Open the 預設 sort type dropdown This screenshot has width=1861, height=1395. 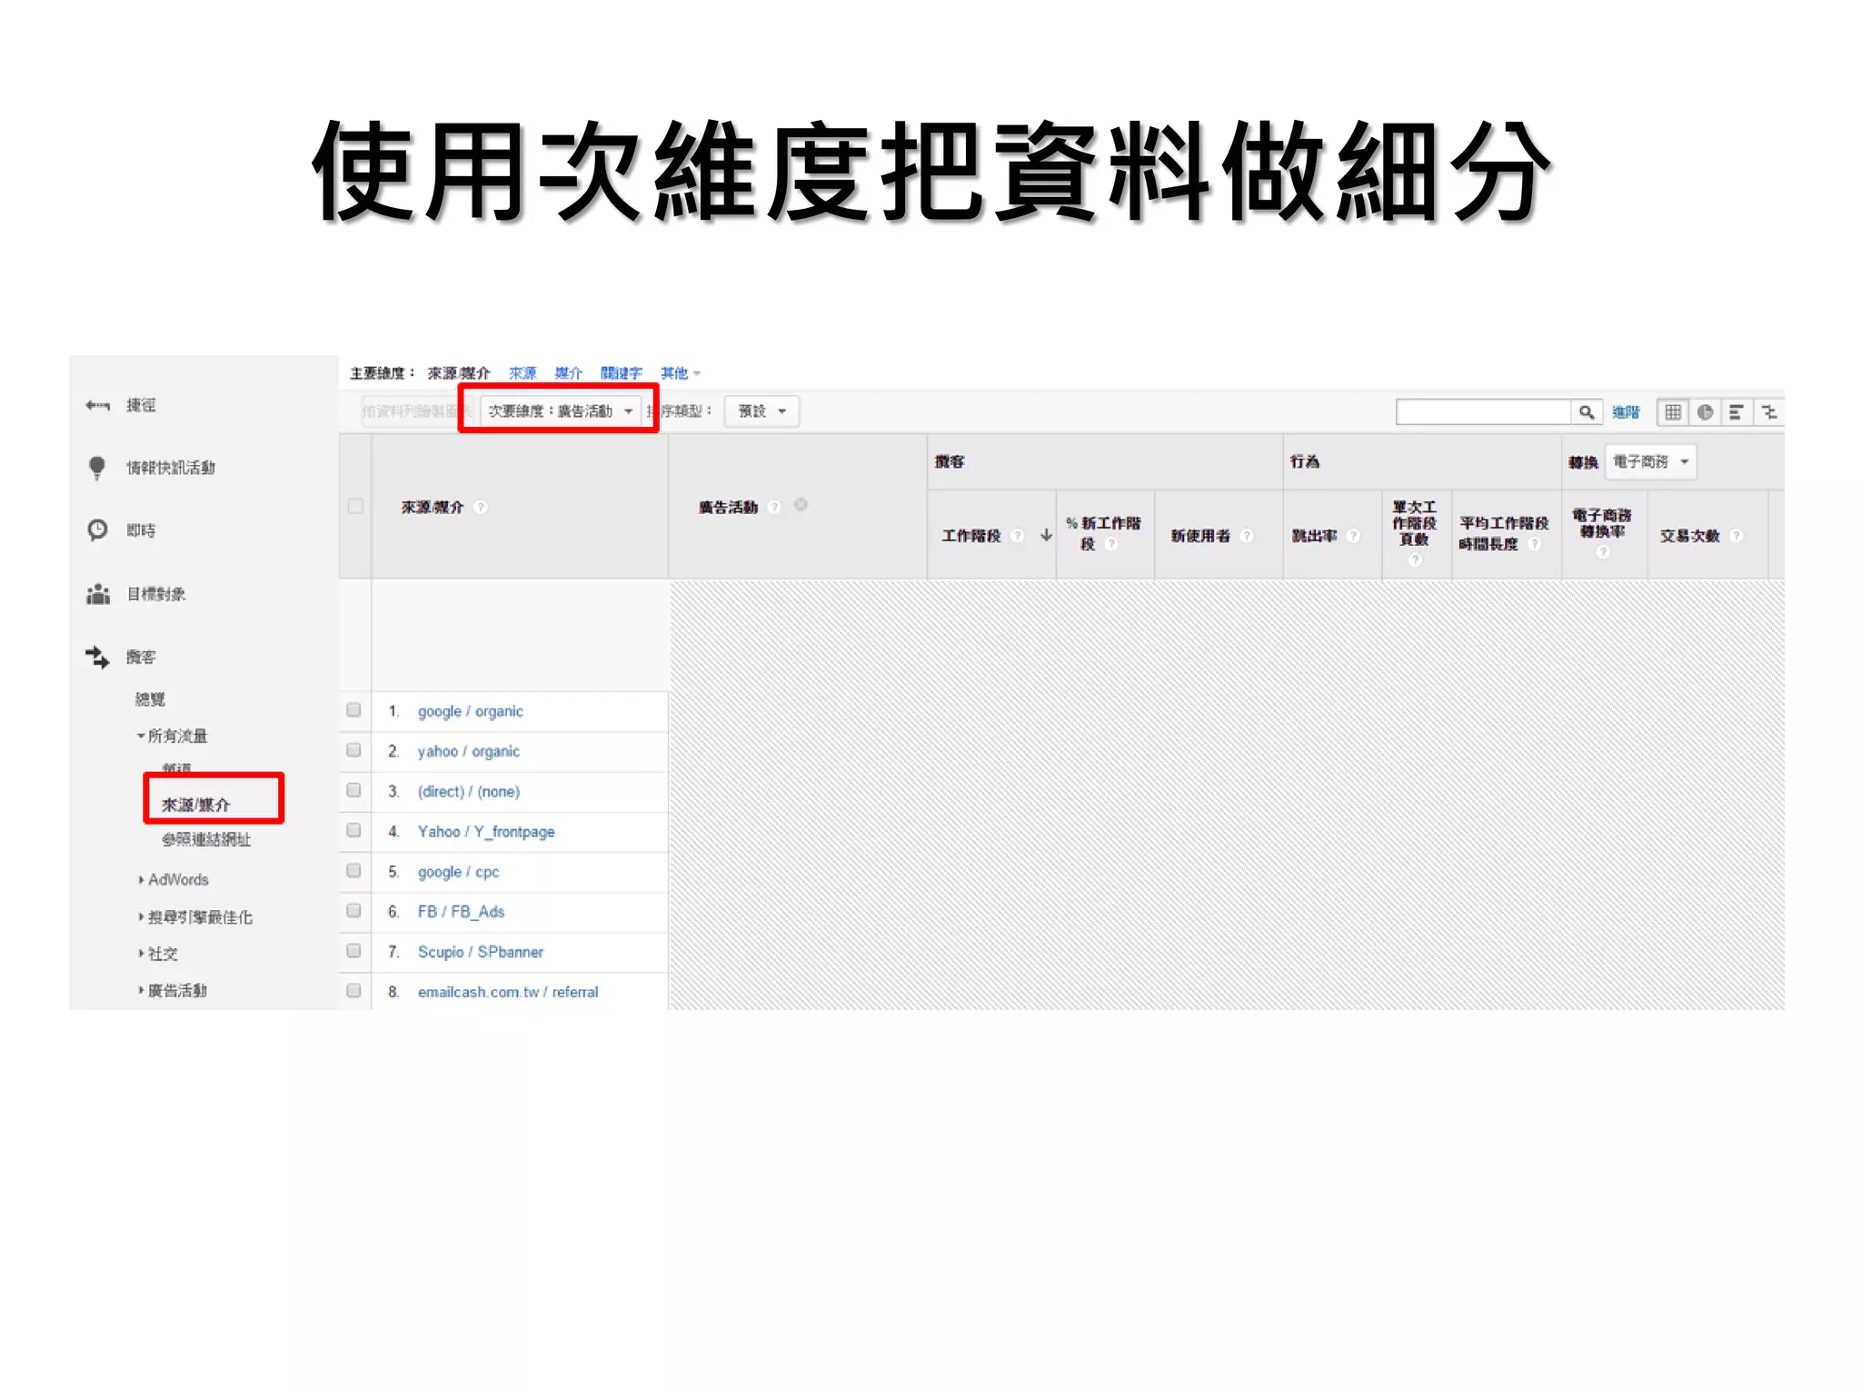tap(761, 411)
